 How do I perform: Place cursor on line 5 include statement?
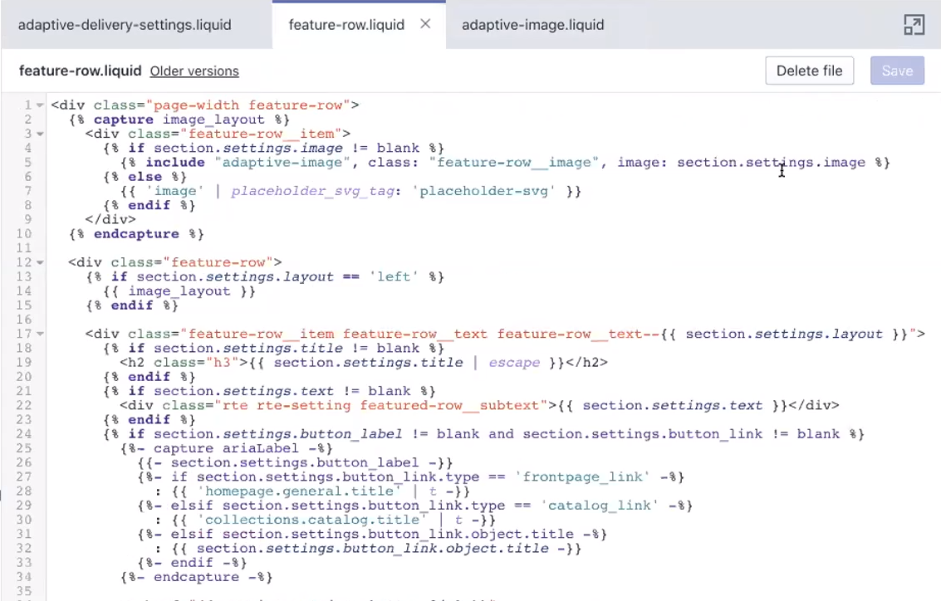[175, 162]
